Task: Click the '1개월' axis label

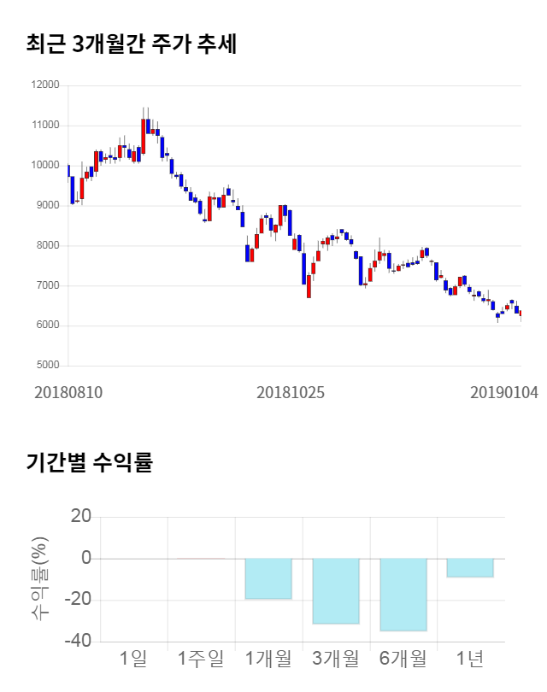Action: [x=268, y=659]
